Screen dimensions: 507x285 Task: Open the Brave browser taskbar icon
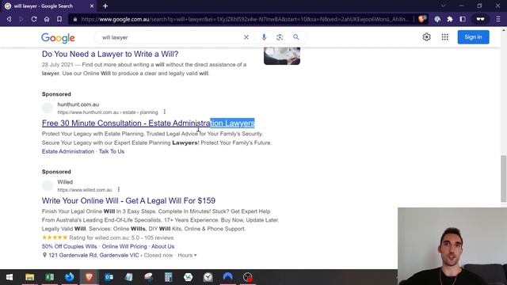coord(90,277)
